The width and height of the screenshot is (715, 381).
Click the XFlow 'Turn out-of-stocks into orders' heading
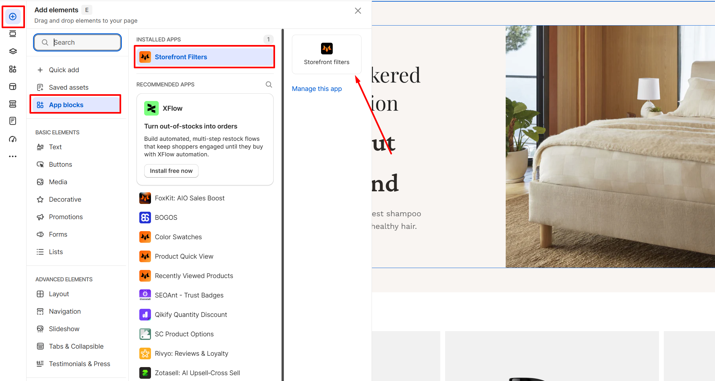[x=191, y=126]
